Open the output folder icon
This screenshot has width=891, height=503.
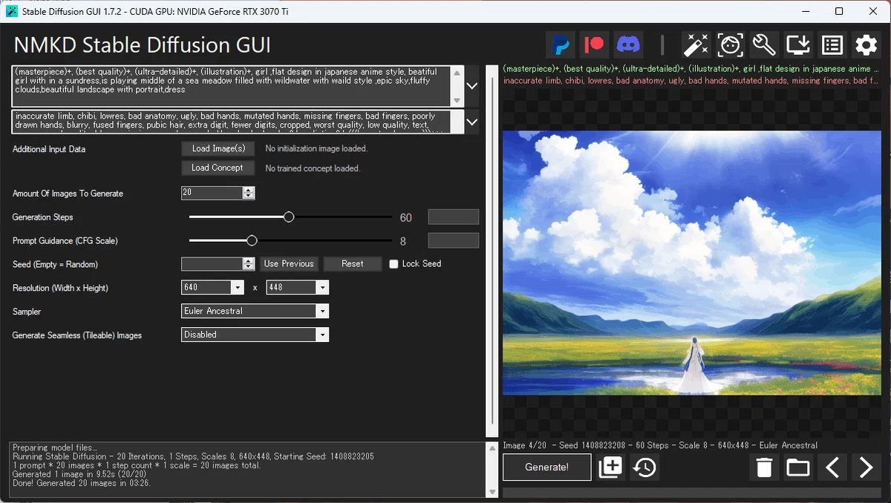coord(798,467)
